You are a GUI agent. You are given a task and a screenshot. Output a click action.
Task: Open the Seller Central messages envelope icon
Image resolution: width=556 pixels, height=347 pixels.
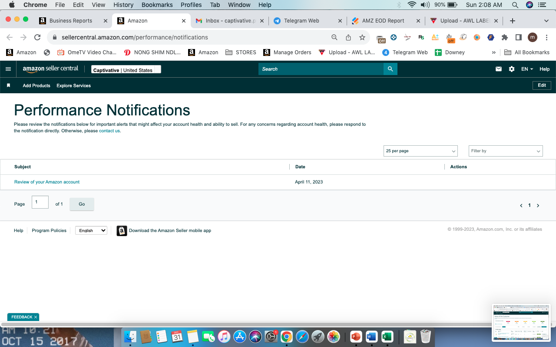click(499, 69)
